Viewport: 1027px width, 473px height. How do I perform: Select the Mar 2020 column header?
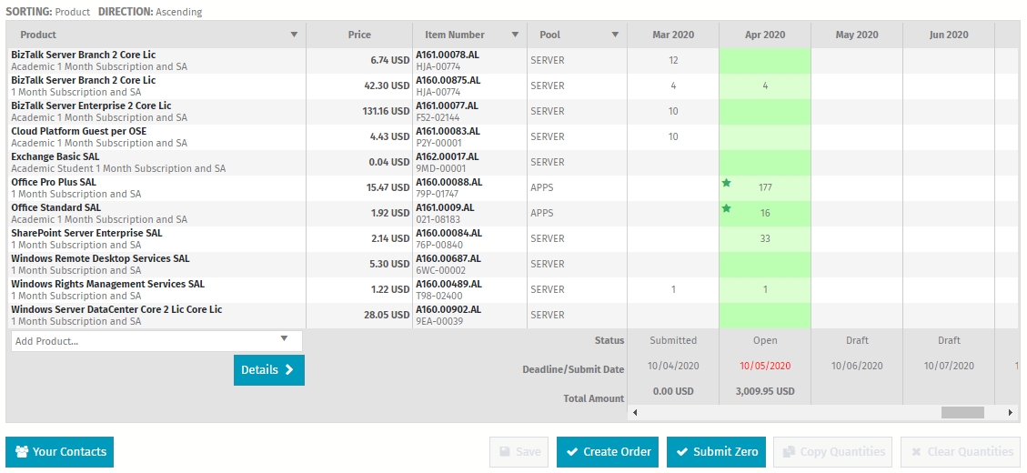click(672, 35)
